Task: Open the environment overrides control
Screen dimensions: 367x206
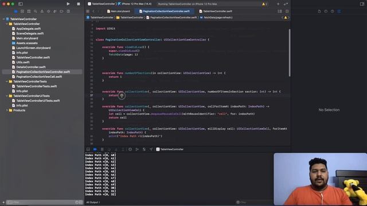Action: click(x=144, y=149)
